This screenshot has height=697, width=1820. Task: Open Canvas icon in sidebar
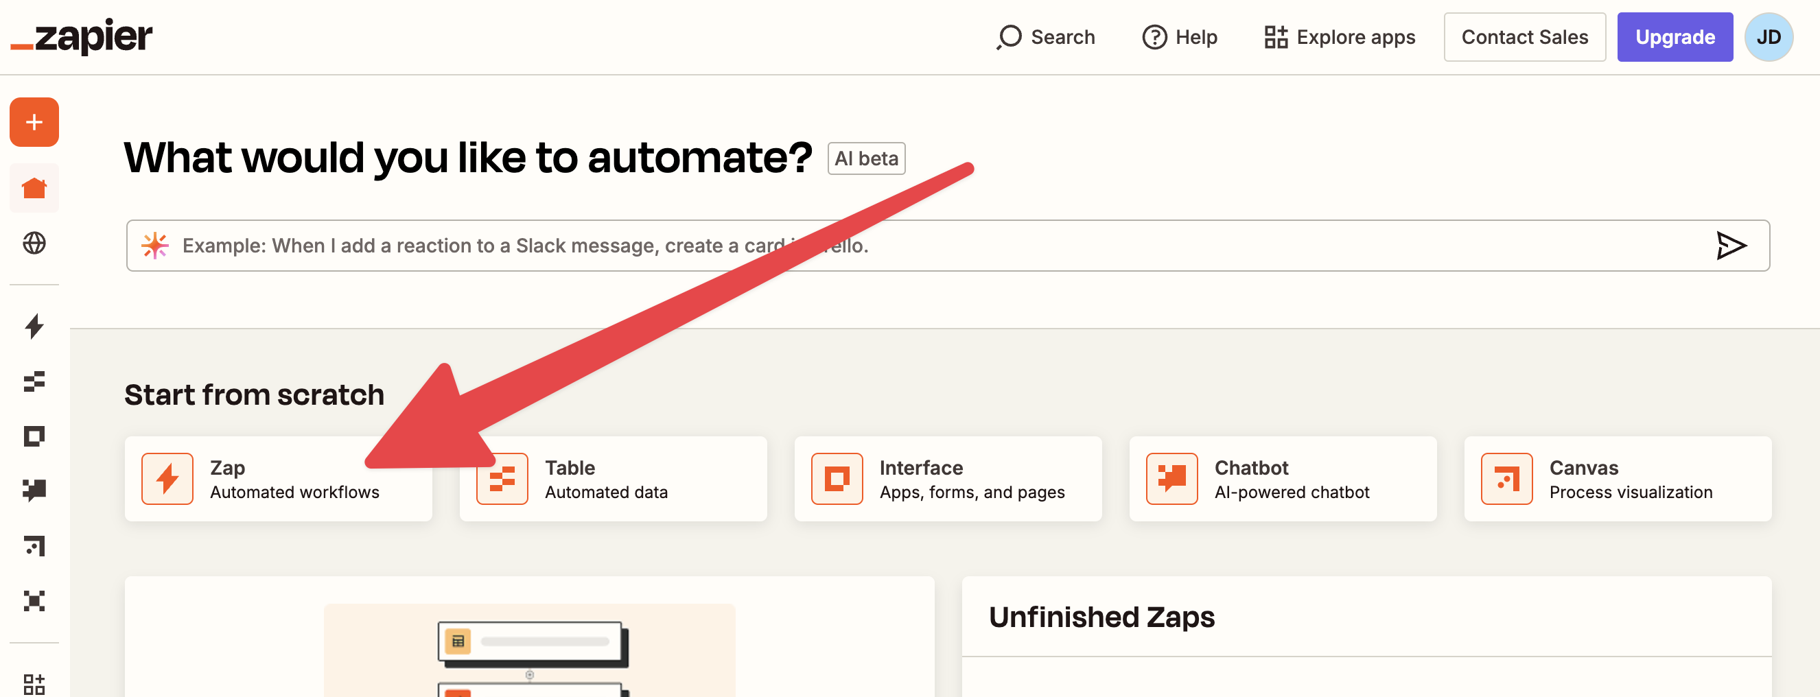pyautogui.click(x=34, y=546)
